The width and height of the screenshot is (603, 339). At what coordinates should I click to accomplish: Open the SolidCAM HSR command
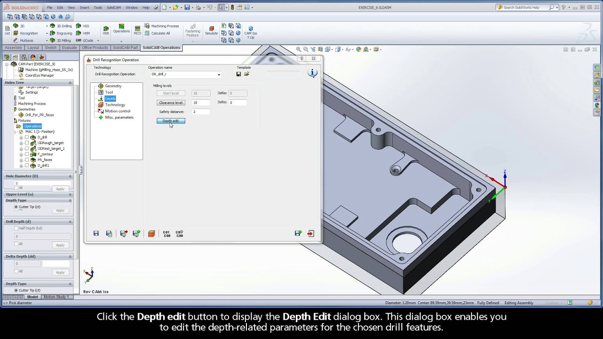coord(106,31)
